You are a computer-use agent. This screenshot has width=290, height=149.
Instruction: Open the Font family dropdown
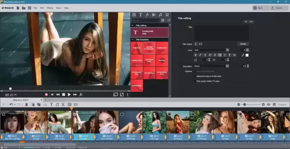click(227, 50)
